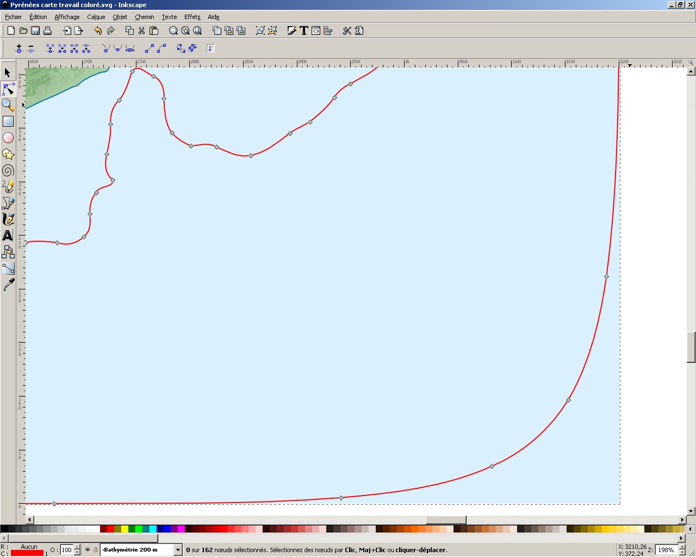
Task: Increase opacity with the stepper up arrow
Action: click(77, 547)
